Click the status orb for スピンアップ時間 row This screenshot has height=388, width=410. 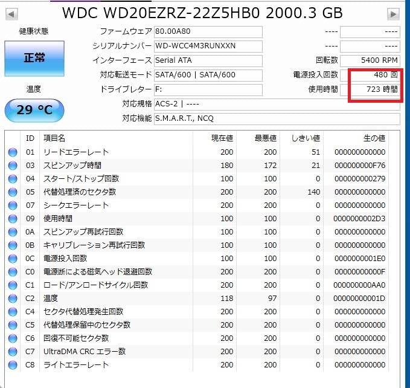pos(13,166)
